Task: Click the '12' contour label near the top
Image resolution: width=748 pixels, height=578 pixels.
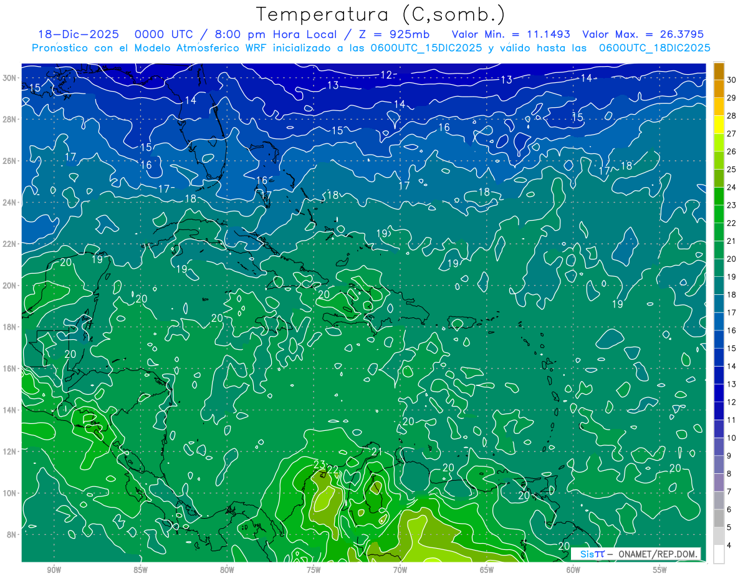Action: (x=386, y=75)
